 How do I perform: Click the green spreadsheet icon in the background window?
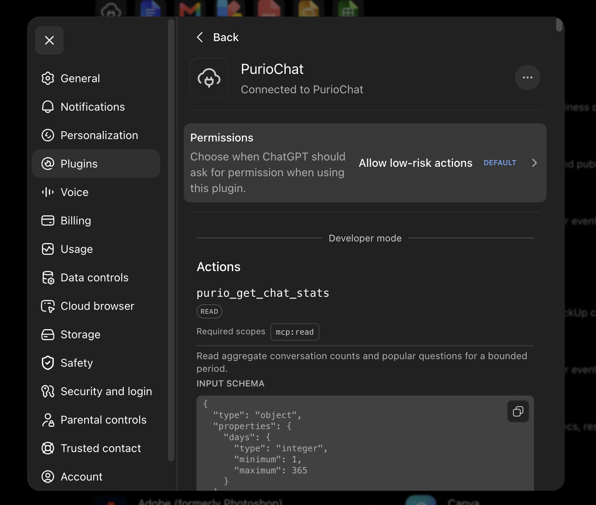[x=348, y=9]
